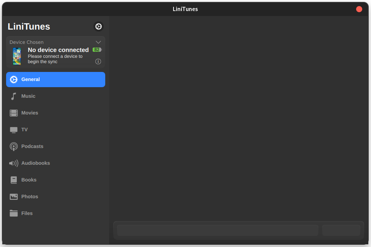Click the Photos picture icon
The height and width of the screenshot is (247, 371).
(14, 197)
